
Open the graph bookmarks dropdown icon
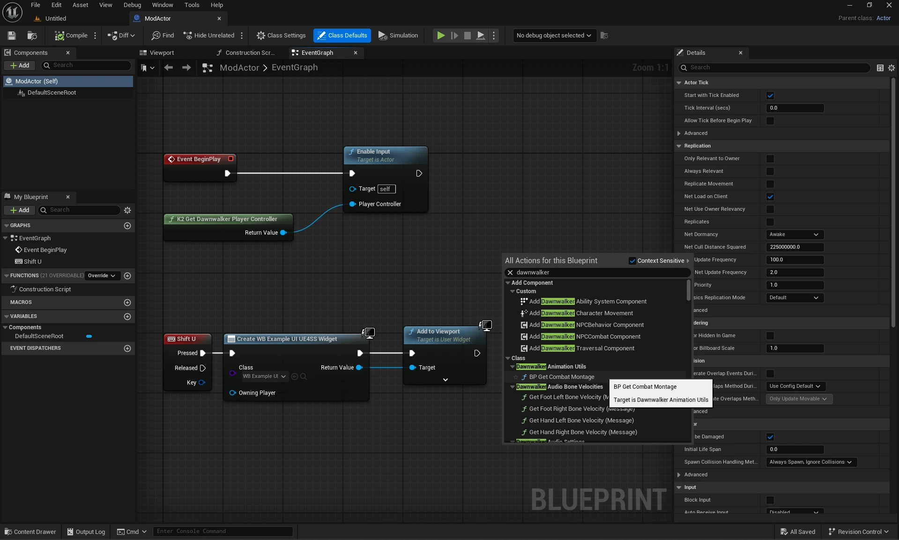[148, 68]
